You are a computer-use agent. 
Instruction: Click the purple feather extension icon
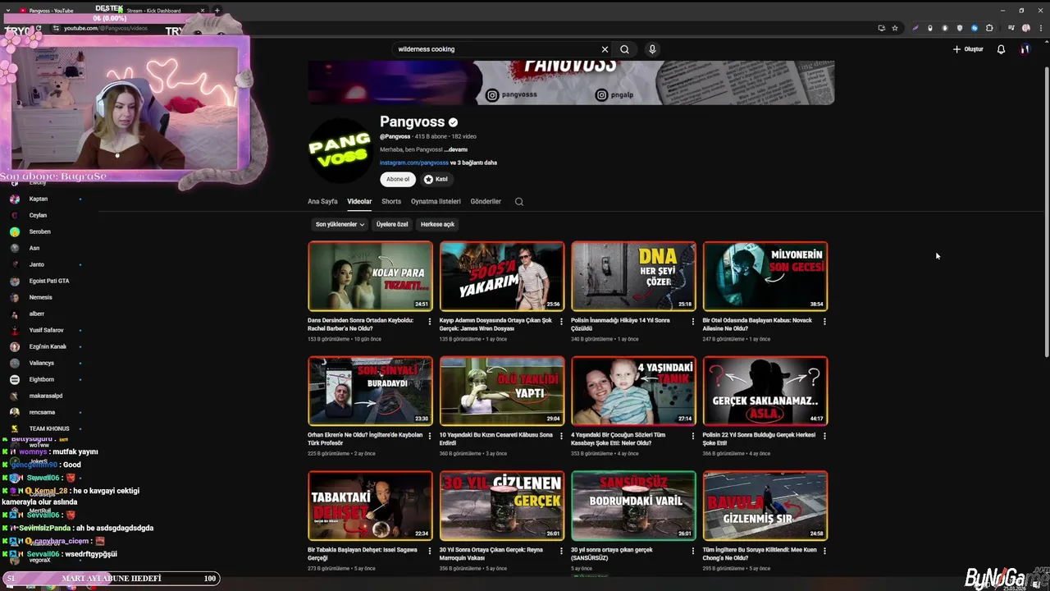click(915, 28)
